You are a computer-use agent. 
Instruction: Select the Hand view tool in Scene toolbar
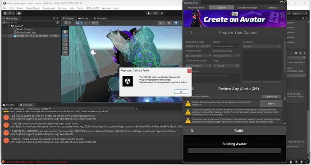(65, 32)
